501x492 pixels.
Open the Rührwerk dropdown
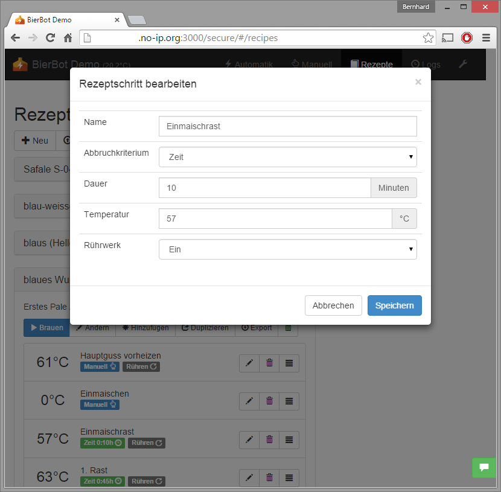point(287,249)
